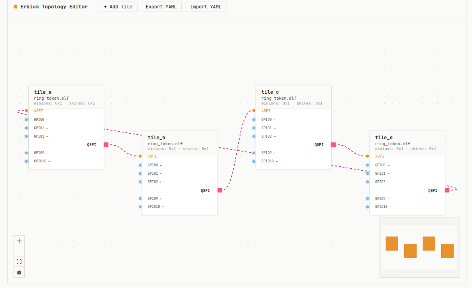The height and width of the screenshot is (288, 472).
Task: Click tile_d GPIO9 blue handle
Action: tap(368, 199)
